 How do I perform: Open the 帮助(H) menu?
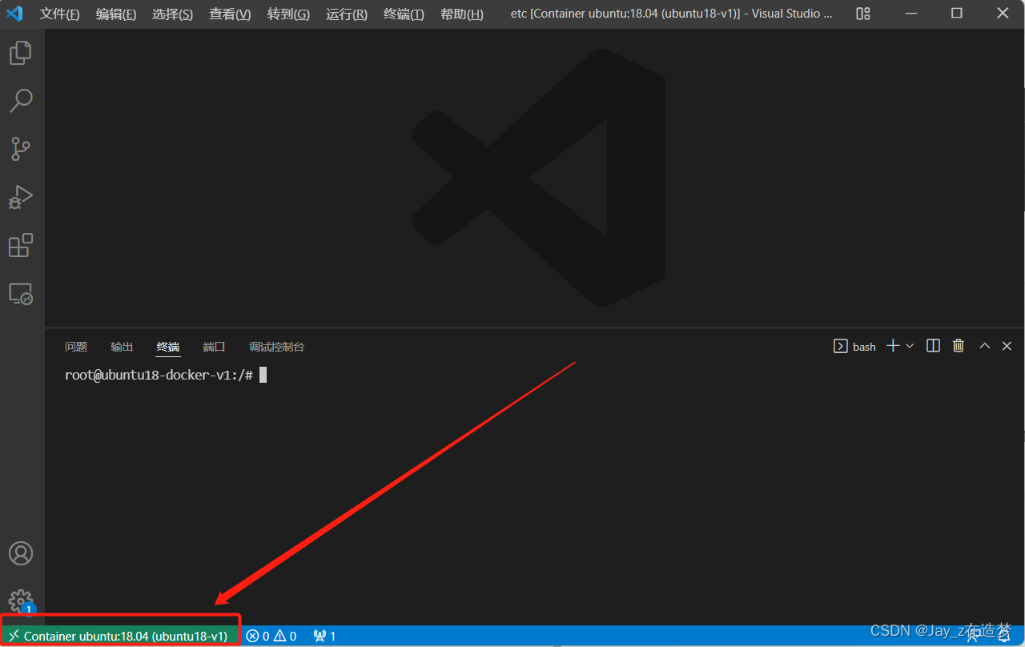(462, 14)
